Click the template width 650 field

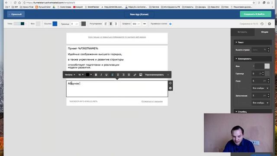click(x=136, y=24)
